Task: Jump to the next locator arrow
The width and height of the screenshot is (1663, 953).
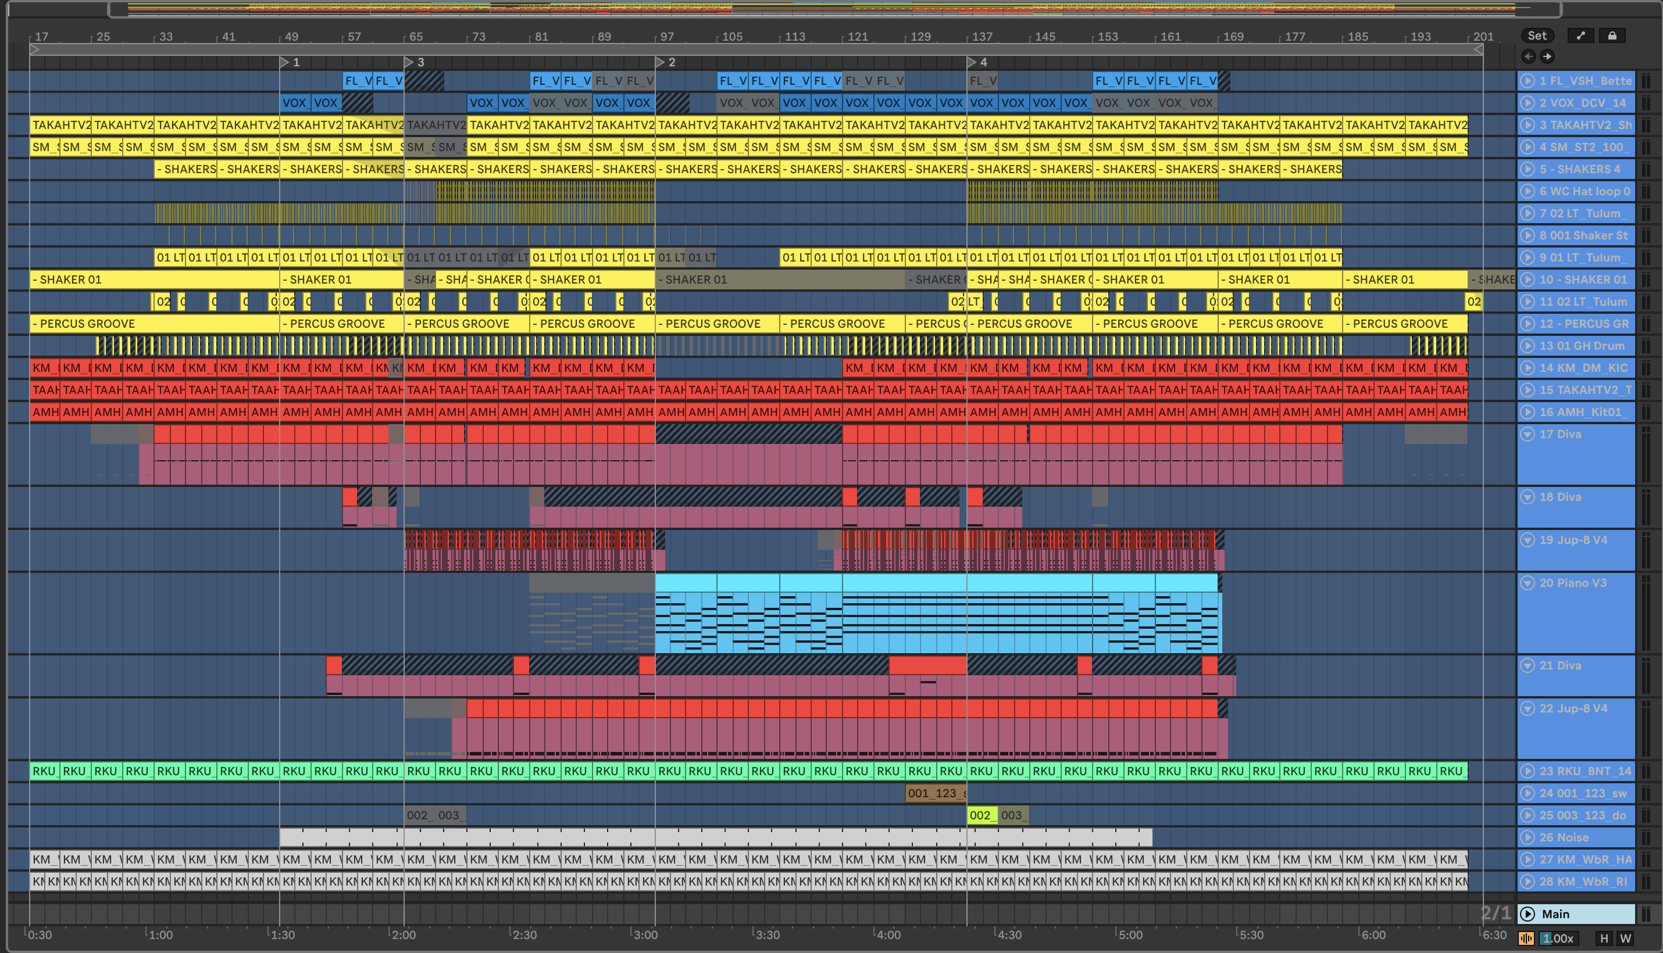Action: pyautogui.click(x=1547, y=56)
